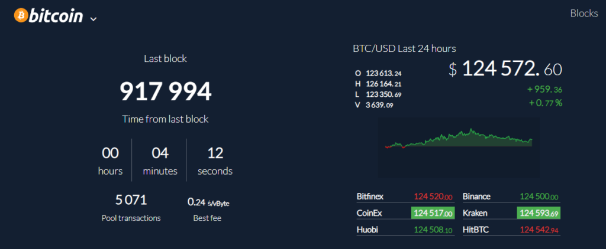This screenshot has width=606, height=249.
Task: Click the green Kraken price 124 593.69
Action: (539, 213)
